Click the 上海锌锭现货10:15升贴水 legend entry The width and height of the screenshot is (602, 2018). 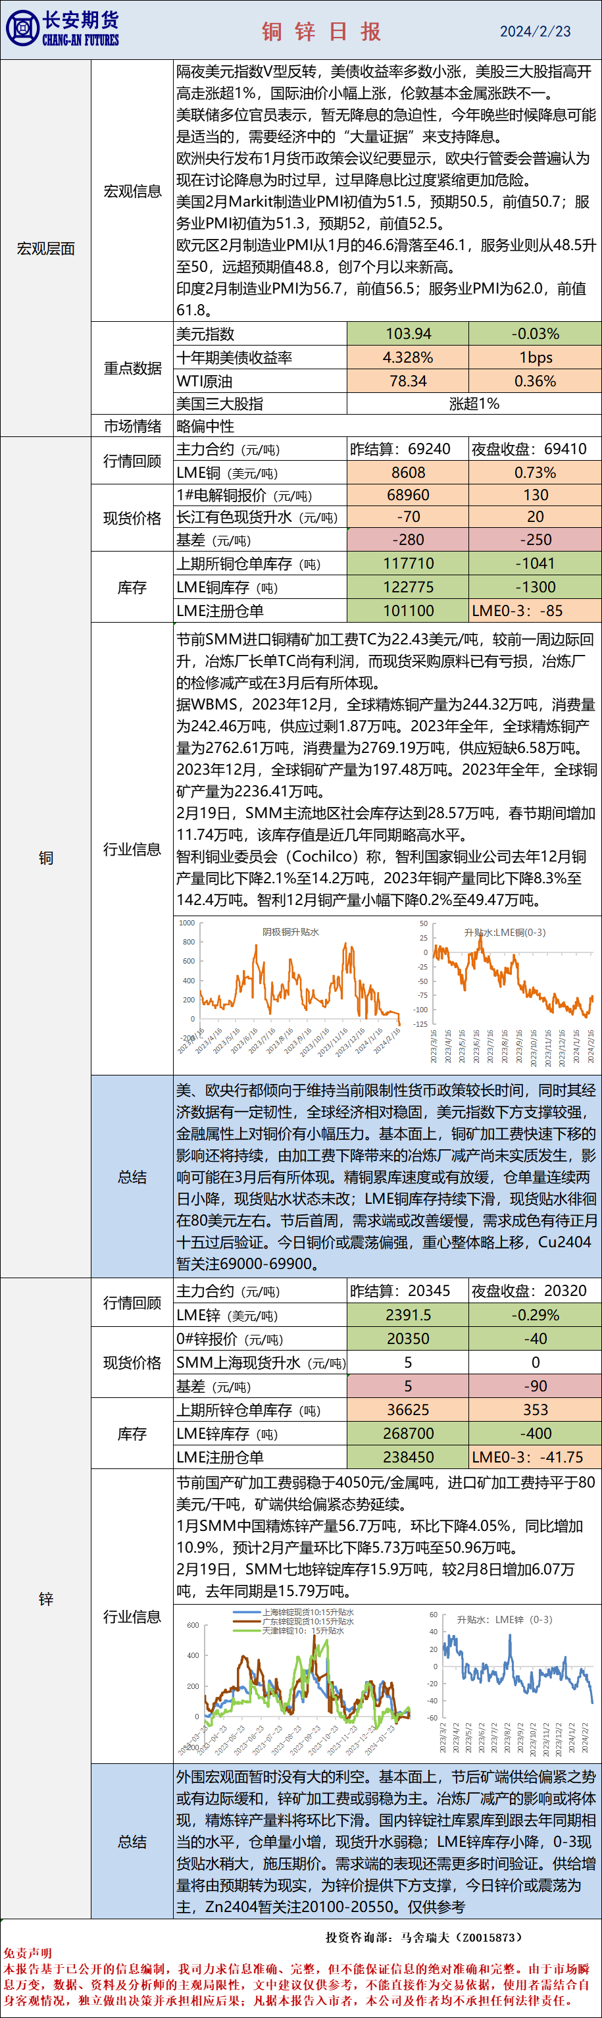(293, 1613)
